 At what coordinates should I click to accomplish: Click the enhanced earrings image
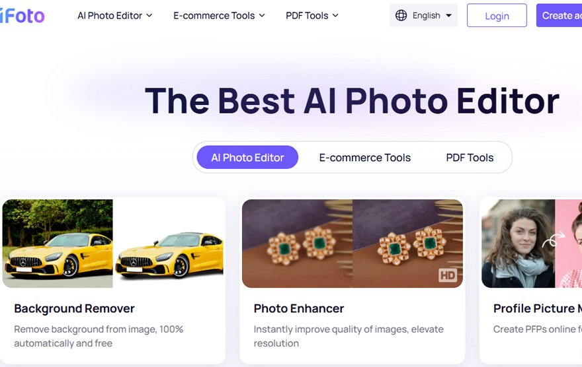click(x=407, y=244)
